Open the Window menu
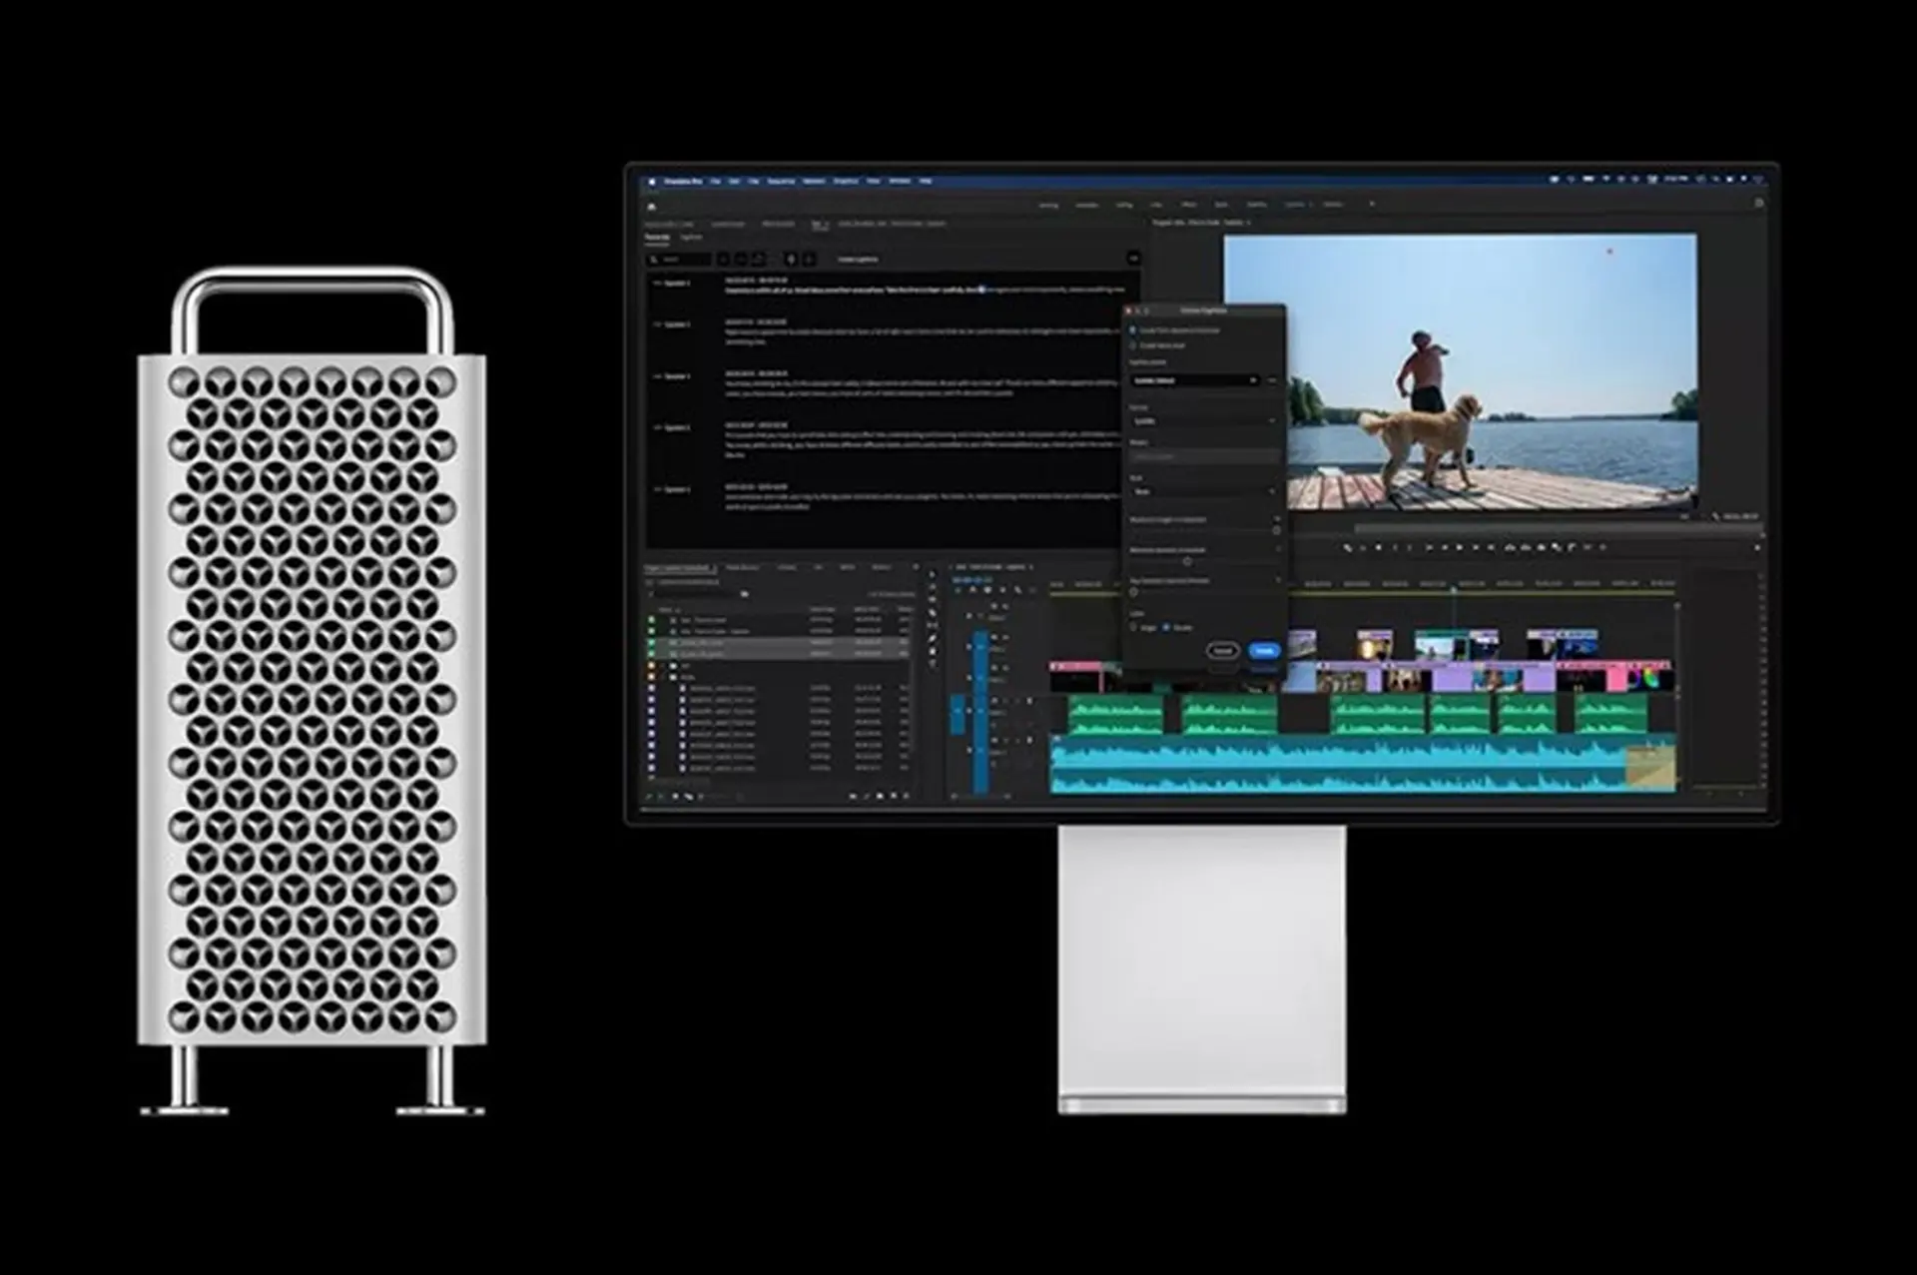 [x=900, y=181]
